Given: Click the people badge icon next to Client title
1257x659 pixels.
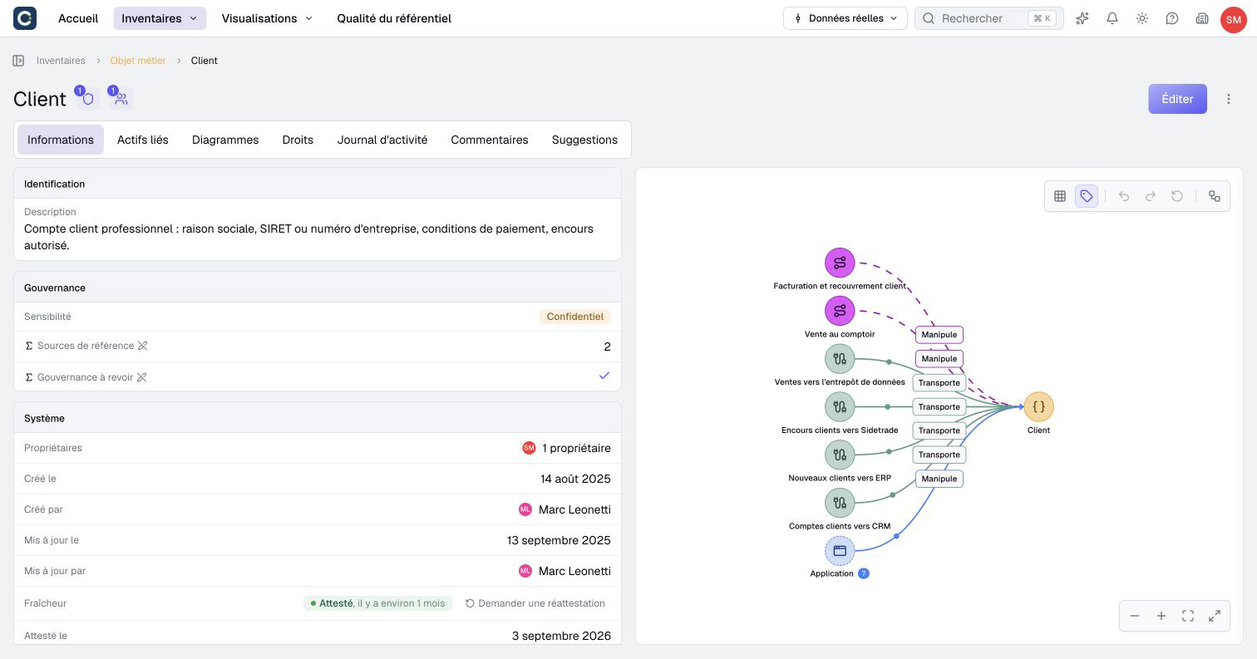Looking at the screenshot, I should 121,99.
